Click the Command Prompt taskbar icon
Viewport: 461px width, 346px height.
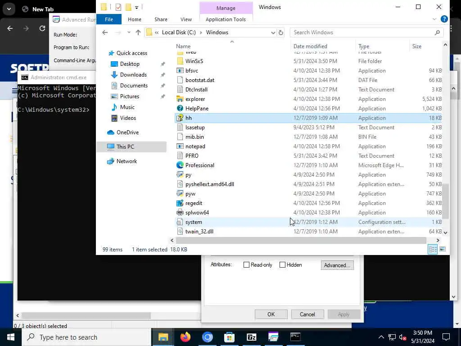tap(295, 337)
